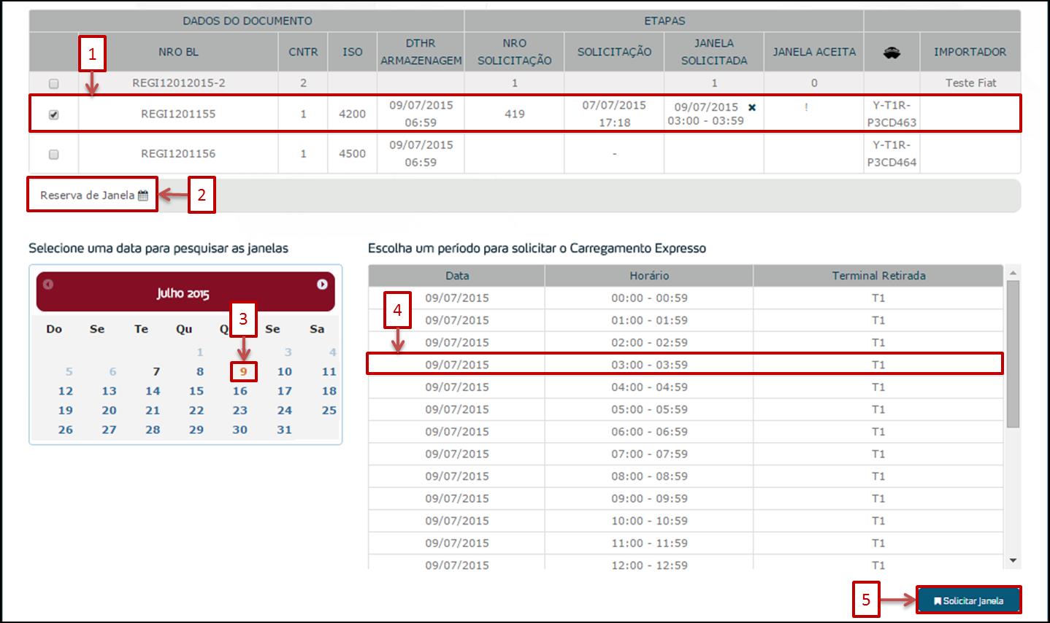The height and width of the screenshot is (623, 1050).
Task: Choose the 11:00 - 11:59 time slot
Action: pyautogui.click(x=686, y=543)
